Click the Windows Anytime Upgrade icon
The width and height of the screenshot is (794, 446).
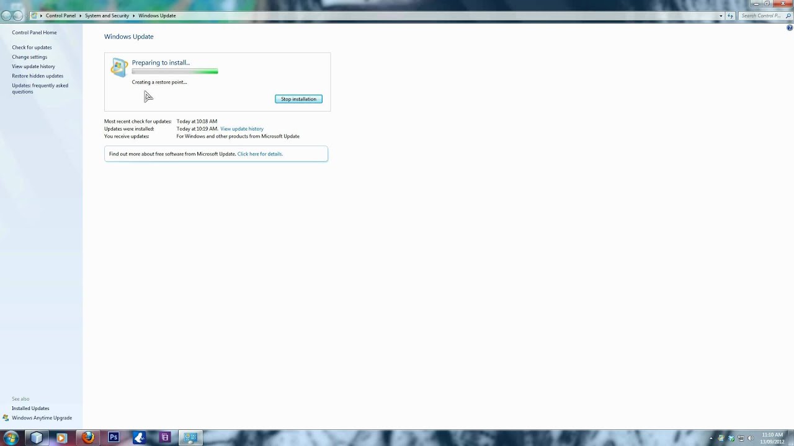[6, 418]
